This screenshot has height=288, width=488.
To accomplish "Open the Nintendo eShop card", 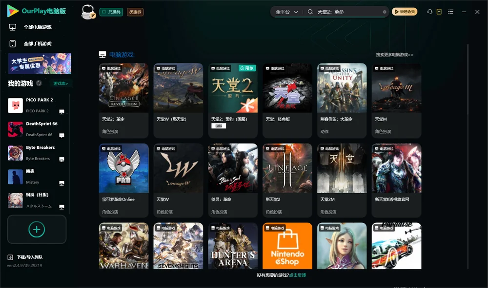I will point(287,246).
